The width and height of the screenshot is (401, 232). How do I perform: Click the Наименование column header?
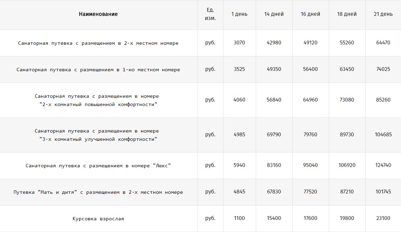pos(98,14)
